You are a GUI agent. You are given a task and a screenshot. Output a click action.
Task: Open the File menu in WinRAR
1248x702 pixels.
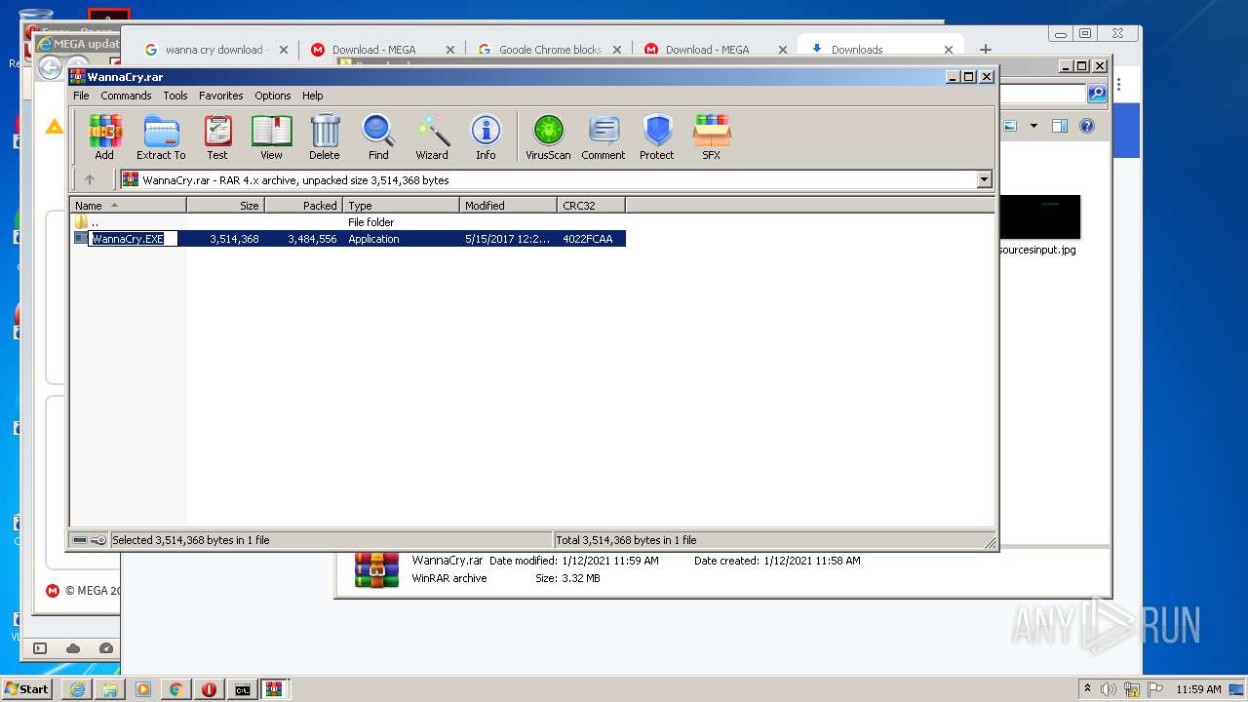point(81,96)
